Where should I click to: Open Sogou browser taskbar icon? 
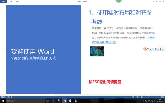click(70, 101)
